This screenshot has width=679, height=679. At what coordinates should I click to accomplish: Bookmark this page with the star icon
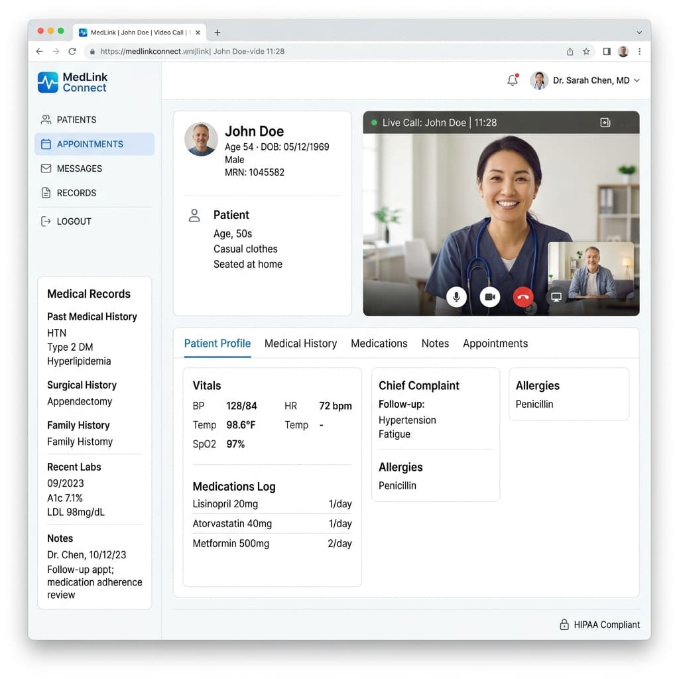pos(586,52)
